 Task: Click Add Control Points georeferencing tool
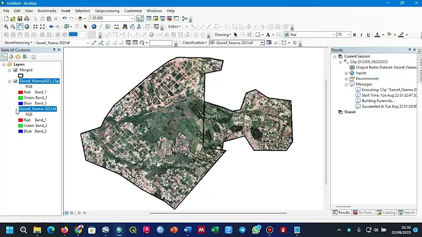tap(94, 43)
